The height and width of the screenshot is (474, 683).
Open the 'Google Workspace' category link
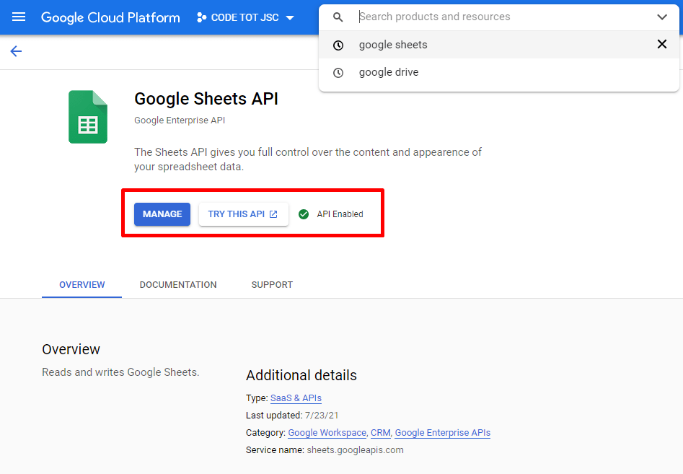[327, 433]
